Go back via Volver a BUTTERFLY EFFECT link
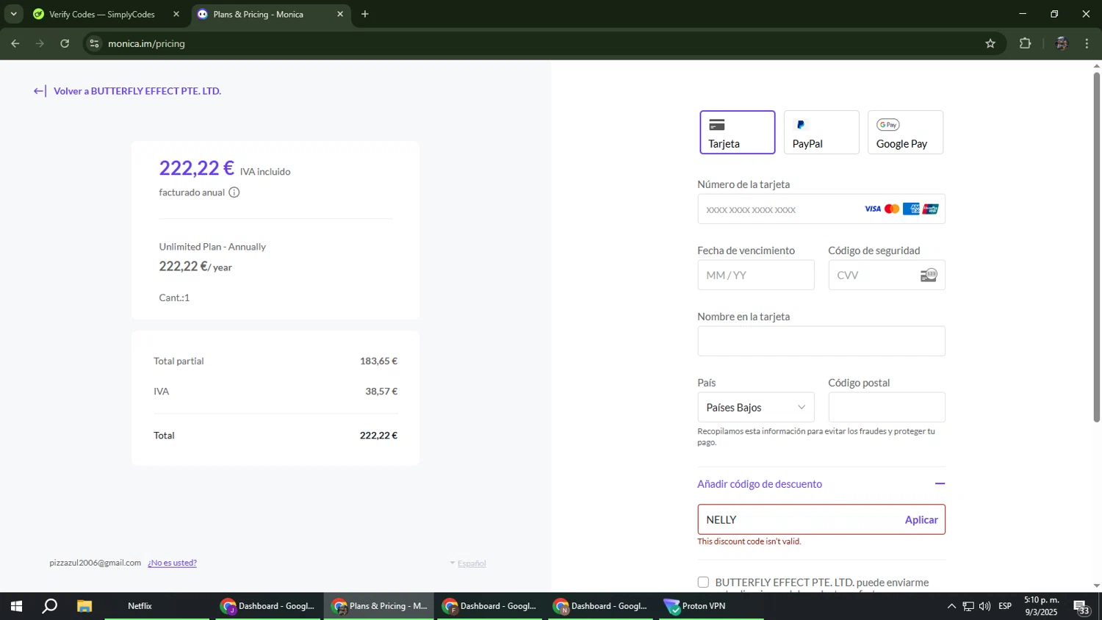Viewport: 1102px width, 620px height. pos(137,91)
